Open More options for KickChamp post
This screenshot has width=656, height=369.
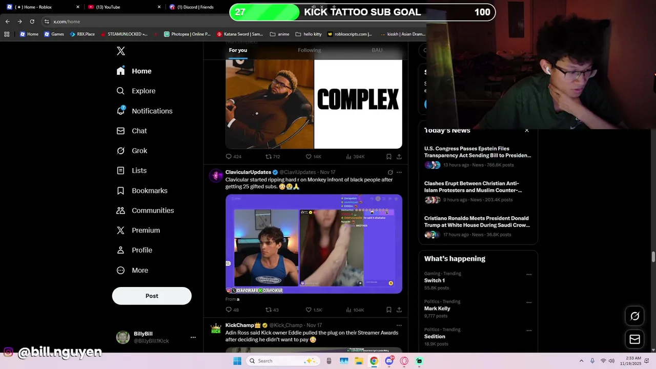click(x=399, y=325)
